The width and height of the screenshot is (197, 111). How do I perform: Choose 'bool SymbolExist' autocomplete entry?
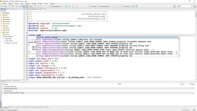coord(107,39)
